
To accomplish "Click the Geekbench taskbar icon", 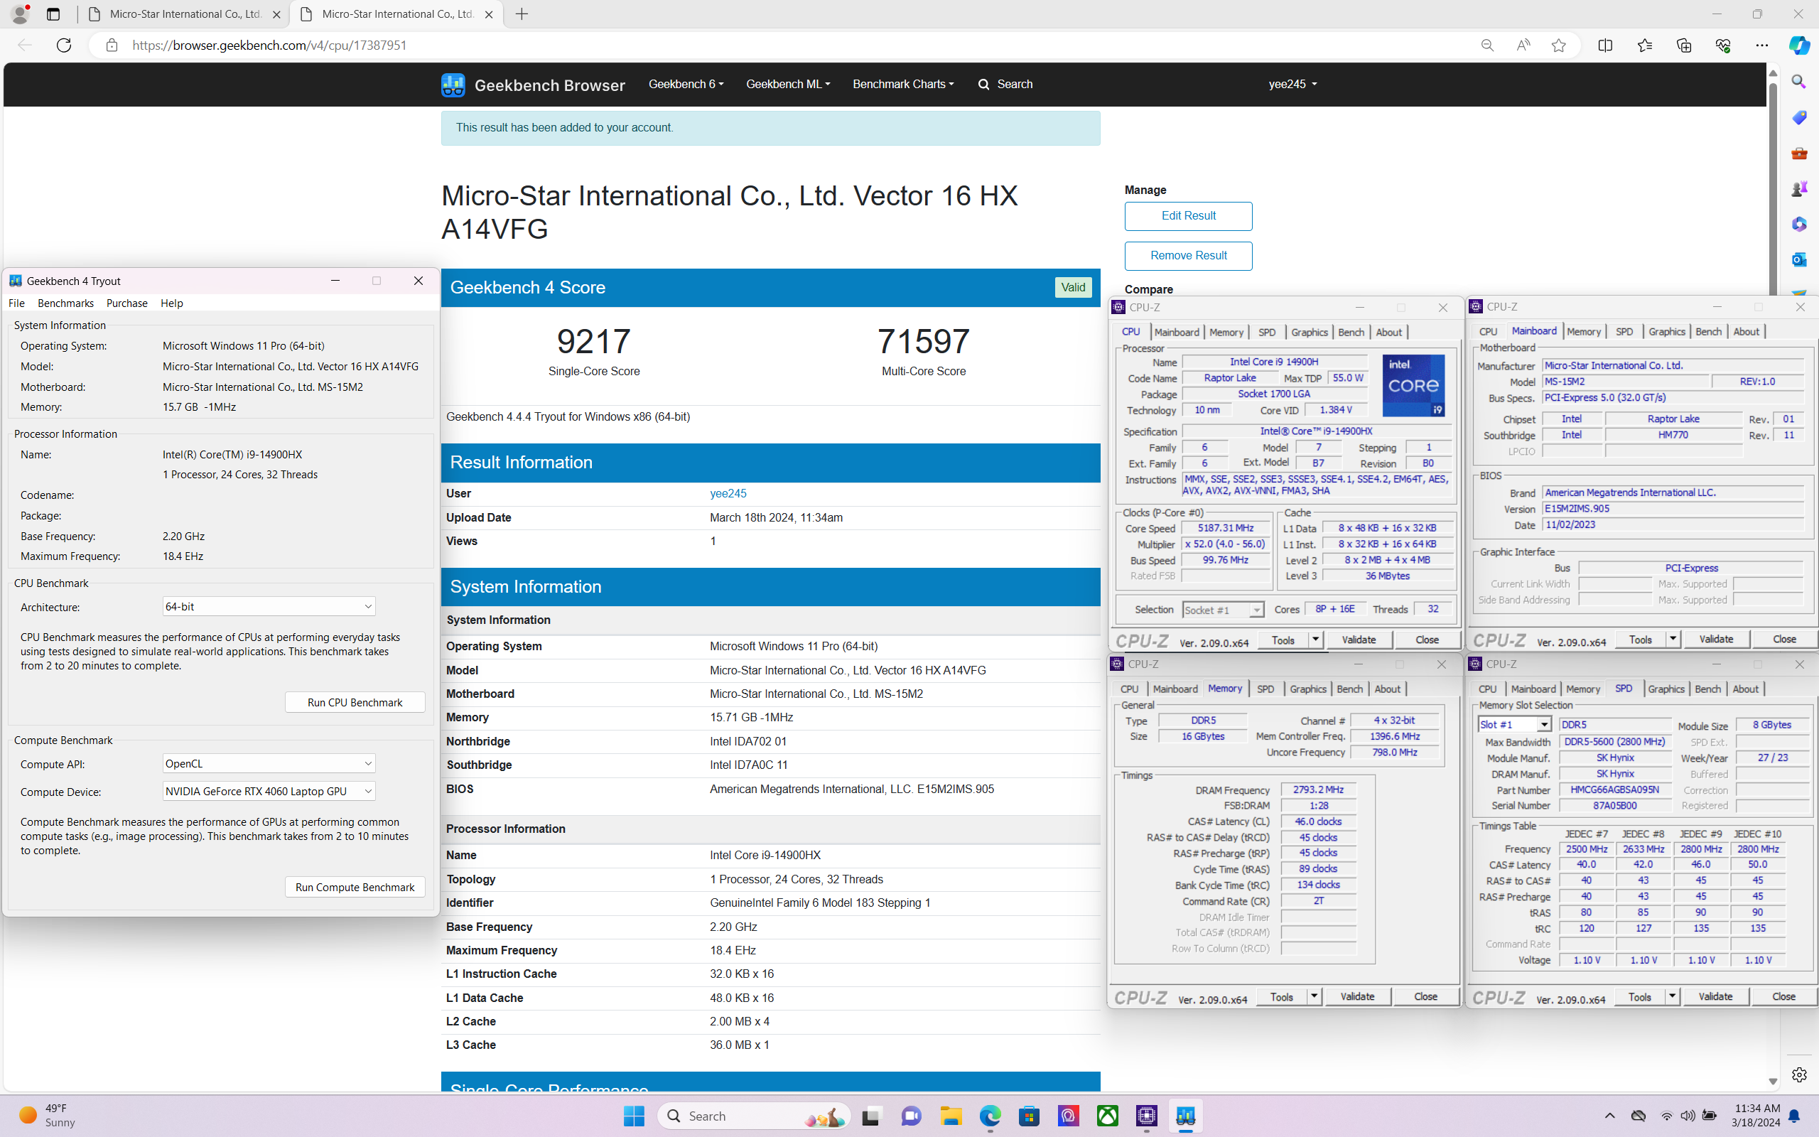I will (1185, 1116).
